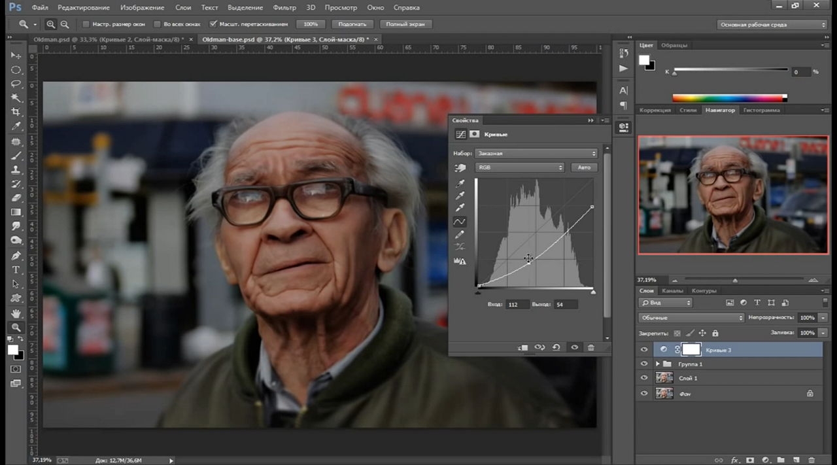
Task: Hide the Группа 1 layer group
Action: 644,364
